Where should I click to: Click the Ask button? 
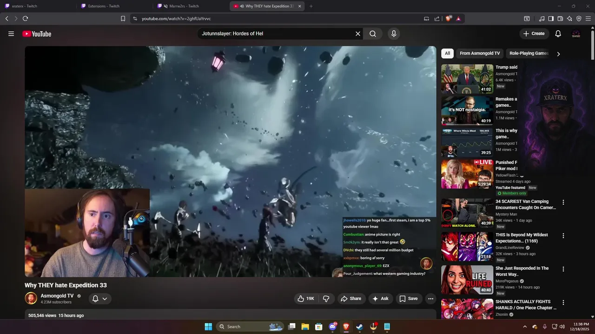(380, 299)
